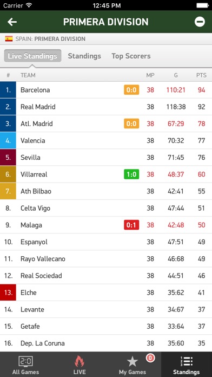
Task: Tap the SPAIN: PRIMERA DIVISION header label
Action: pos(50,39)
